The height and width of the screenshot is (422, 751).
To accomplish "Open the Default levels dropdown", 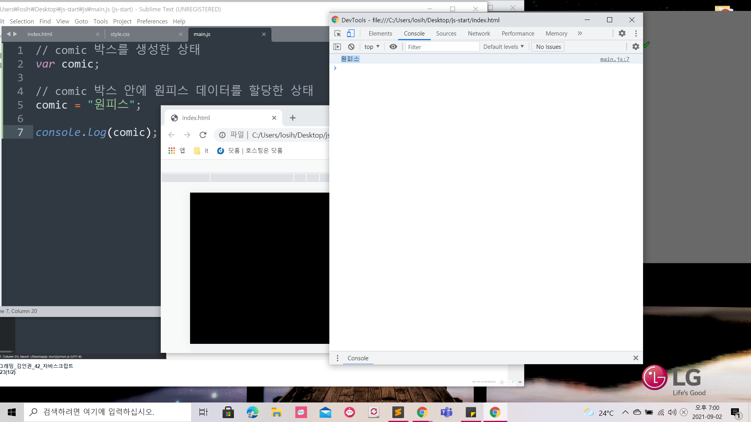I will (x=503, y=47).
